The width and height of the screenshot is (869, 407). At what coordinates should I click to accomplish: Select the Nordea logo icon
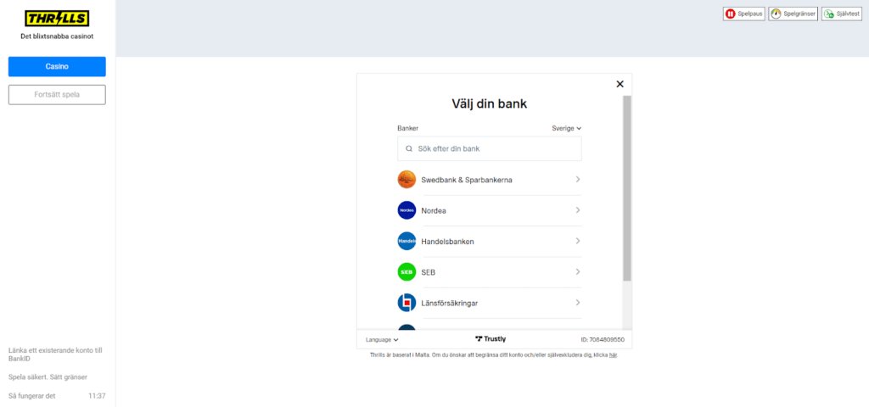coord(406,210)
